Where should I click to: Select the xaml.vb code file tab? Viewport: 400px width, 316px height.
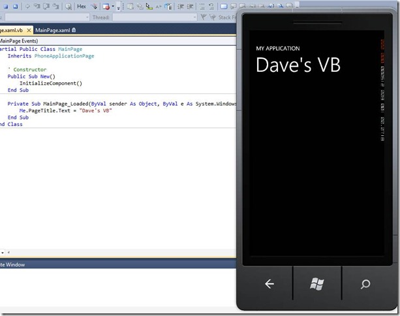click(11, 30)
